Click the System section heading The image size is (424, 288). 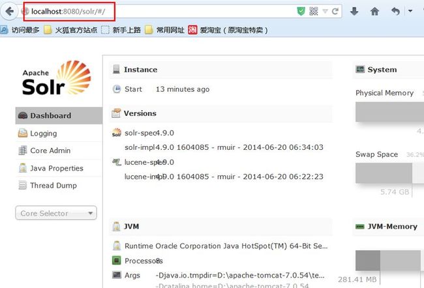[382, 70]
